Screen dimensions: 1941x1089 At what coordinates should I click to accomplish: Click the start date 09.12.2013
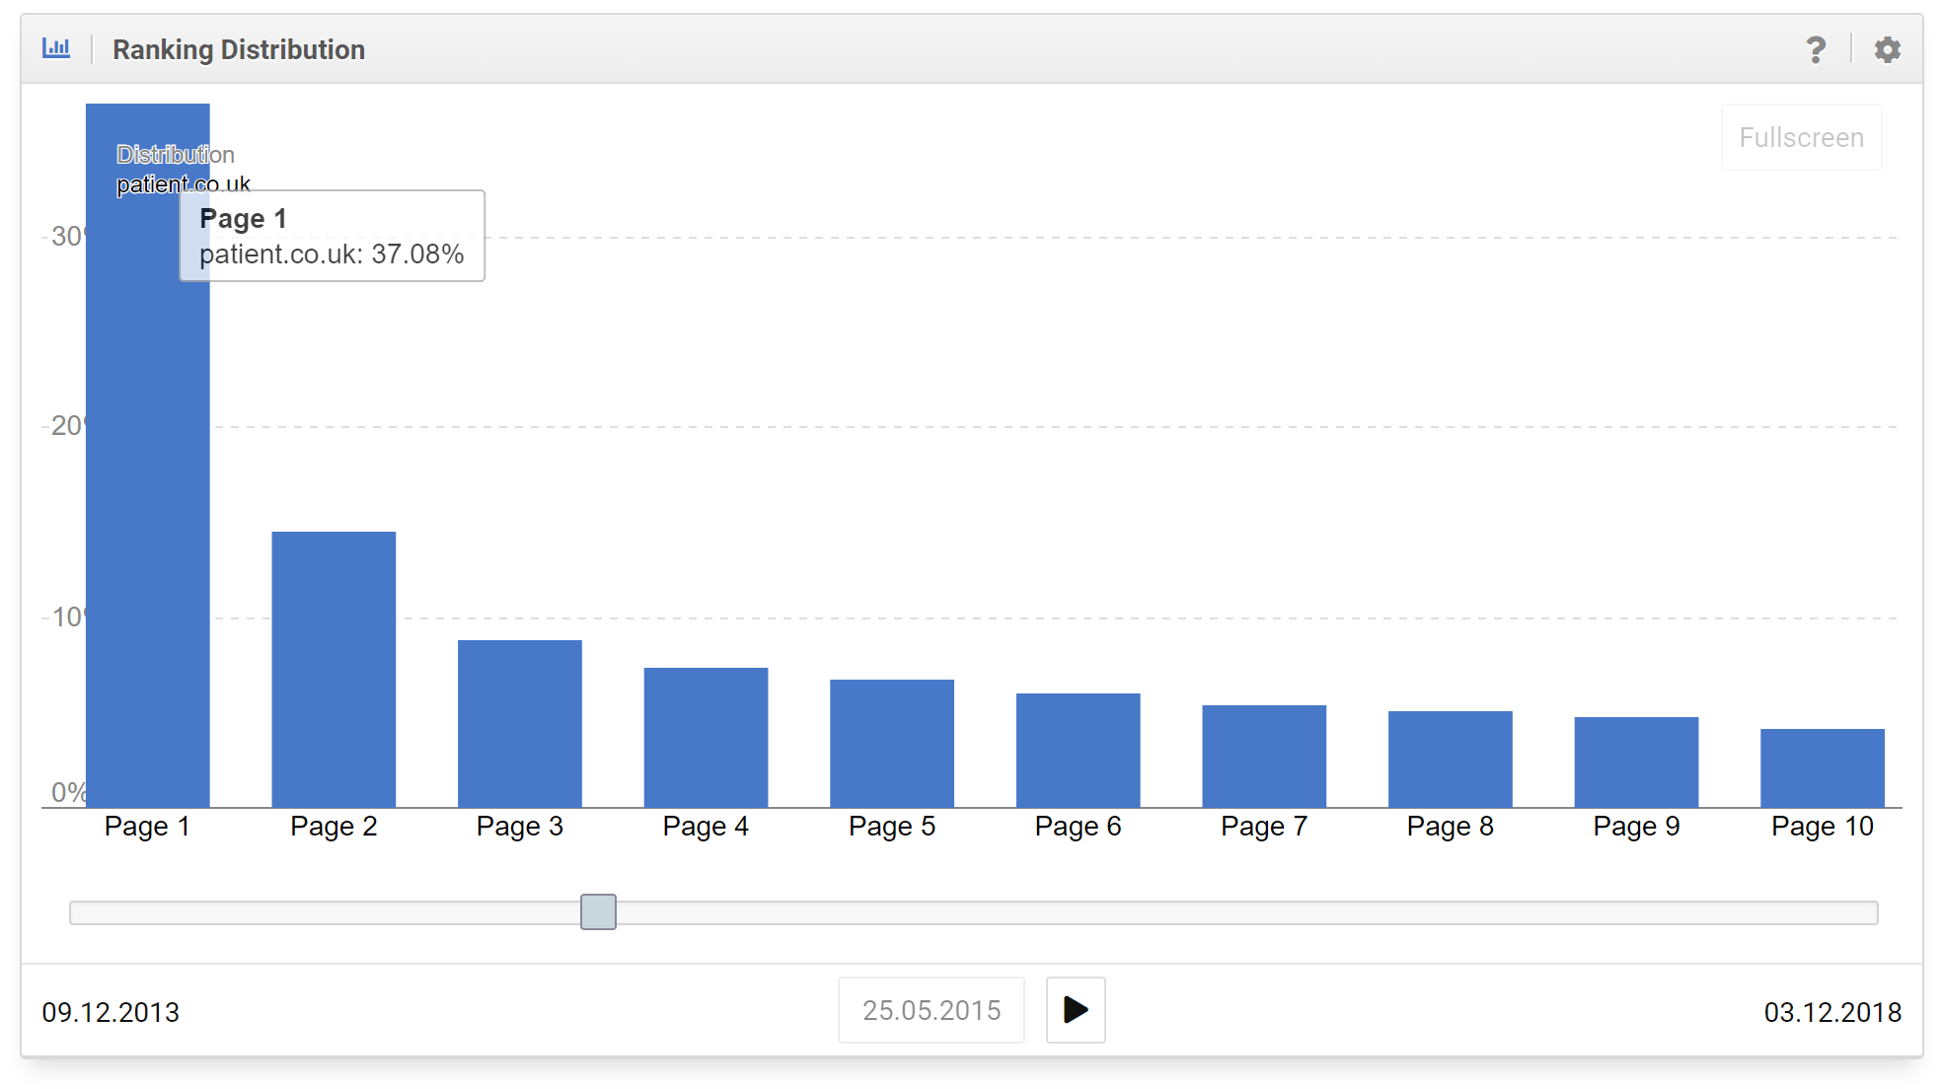tap(111, 1012)
